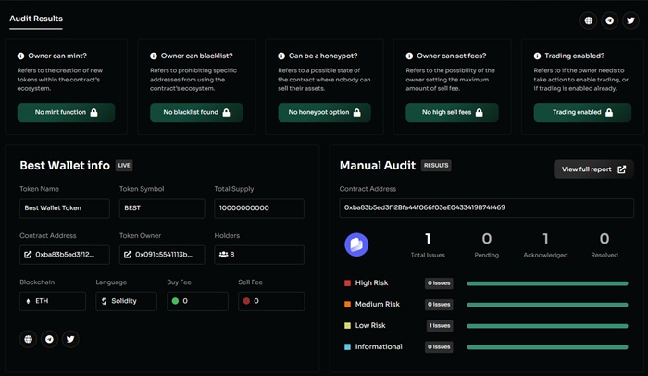
Task: Click the High Risk progress bar
Action: tap(547, 283)
